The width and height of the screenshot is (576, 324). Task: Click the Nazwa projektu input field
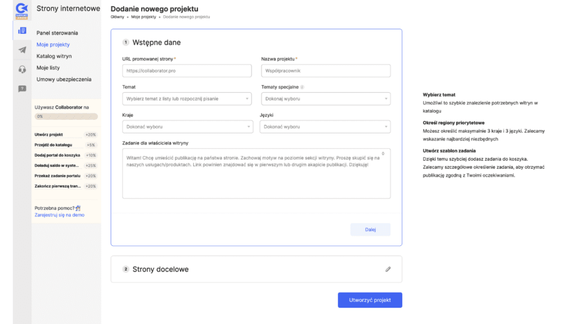click(x=326, y=70)
